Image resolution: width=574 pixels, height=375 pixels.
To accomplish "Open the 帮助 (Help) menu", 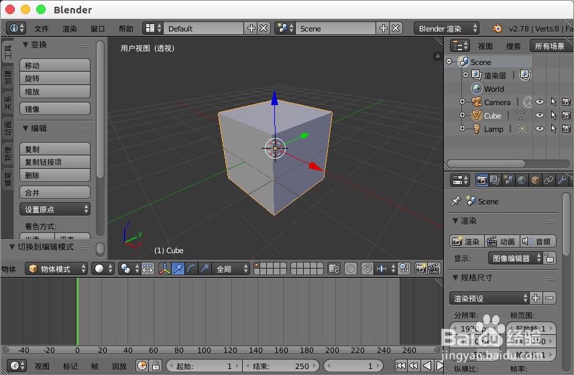I will click(126, 29).
